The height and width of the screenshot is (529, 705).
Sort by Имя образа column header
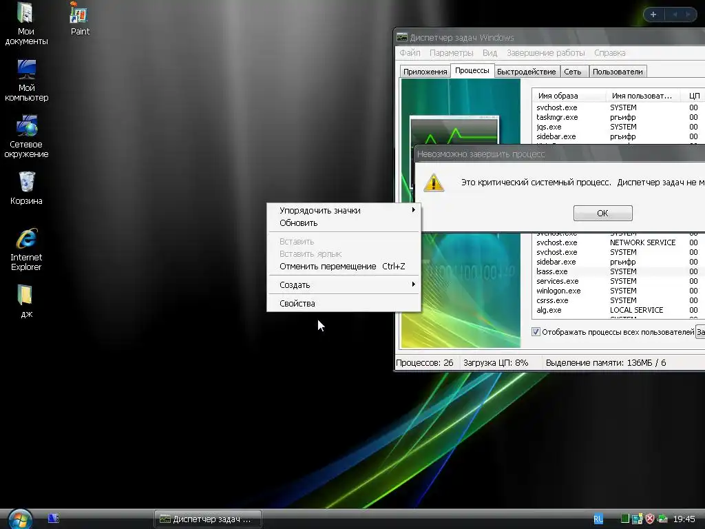point(568,96)
